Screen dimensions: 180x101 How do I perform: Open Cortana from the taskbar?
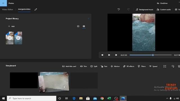click(60, 98)
